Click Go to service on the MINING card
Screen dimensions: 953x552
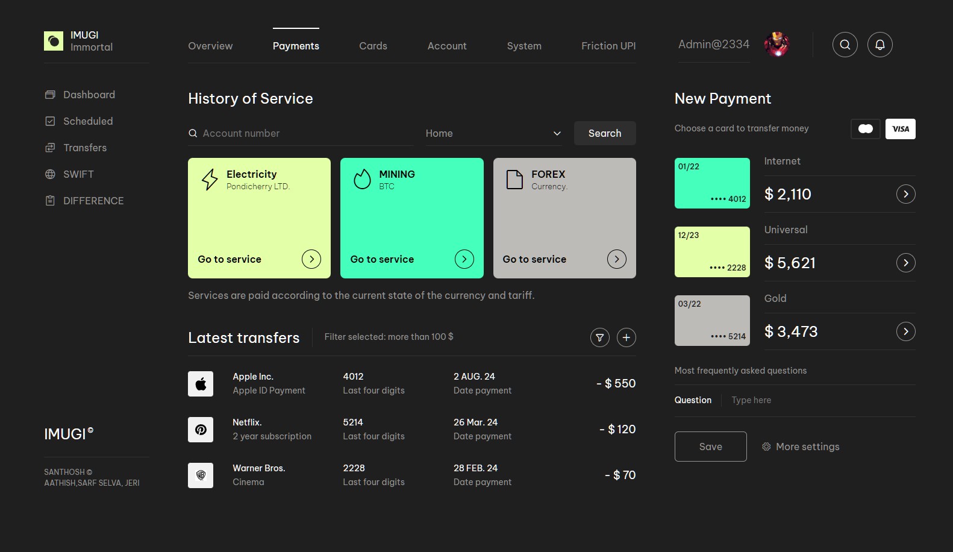(382, 259)
